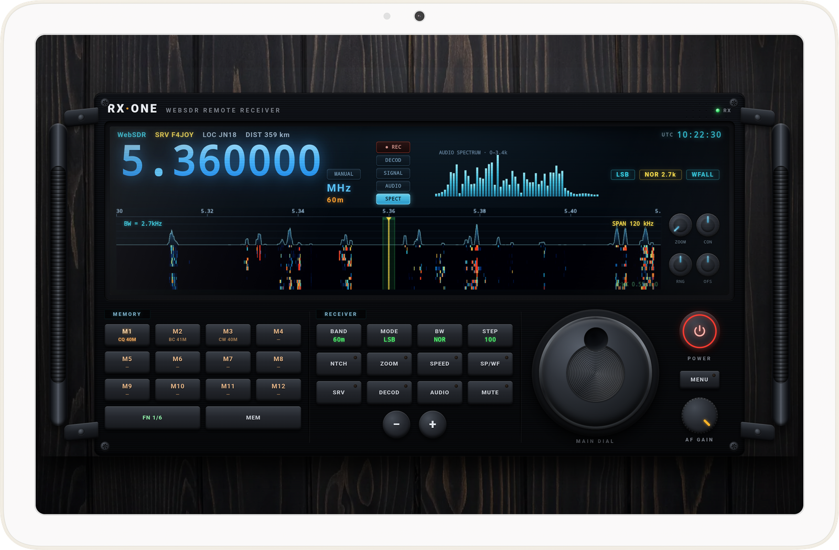839x550 pixels.
Task: Click the WFALL waterfall indicator
Action: (703, 174)
